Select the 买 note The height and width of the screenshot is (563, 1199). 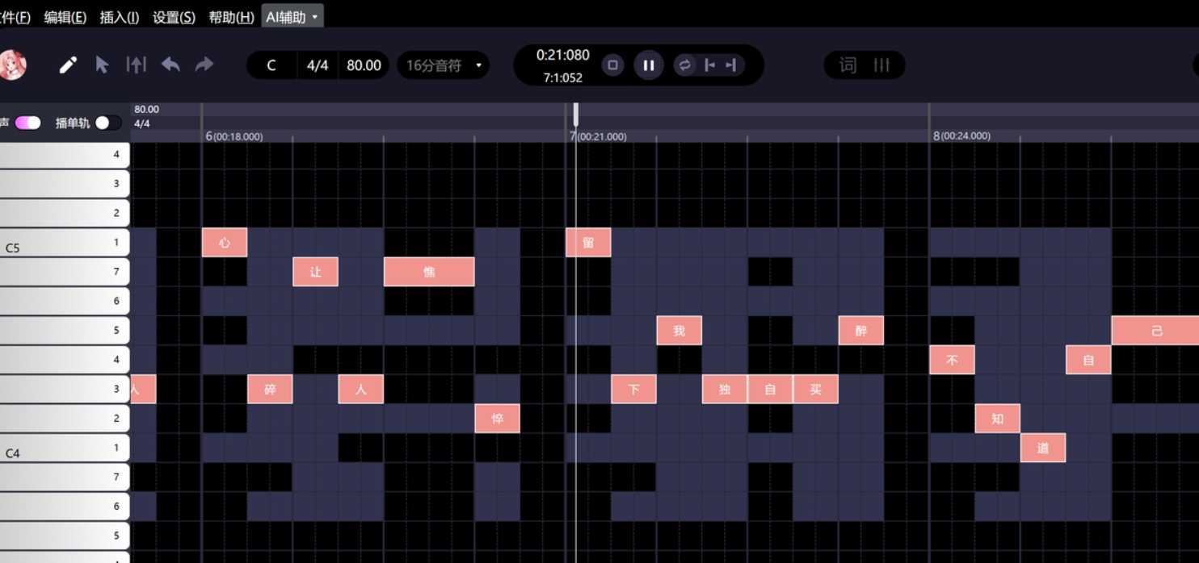click(815, 389)
